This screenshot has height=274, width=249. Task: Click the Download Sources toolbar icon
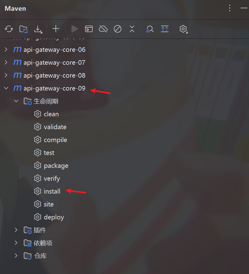tap(38, 29)
